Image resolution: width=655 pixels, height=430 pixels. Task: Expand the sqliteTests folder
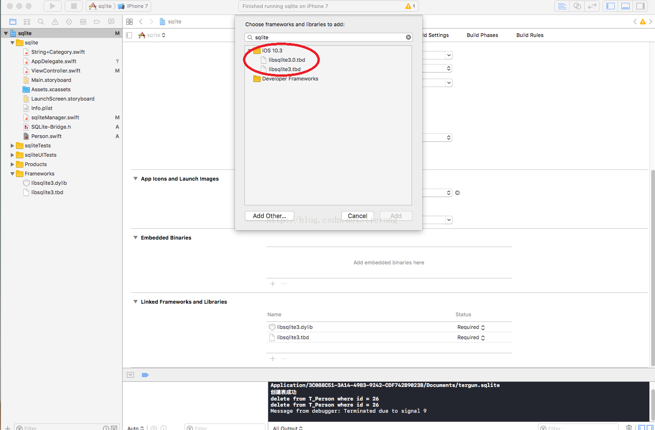[13, 146]
